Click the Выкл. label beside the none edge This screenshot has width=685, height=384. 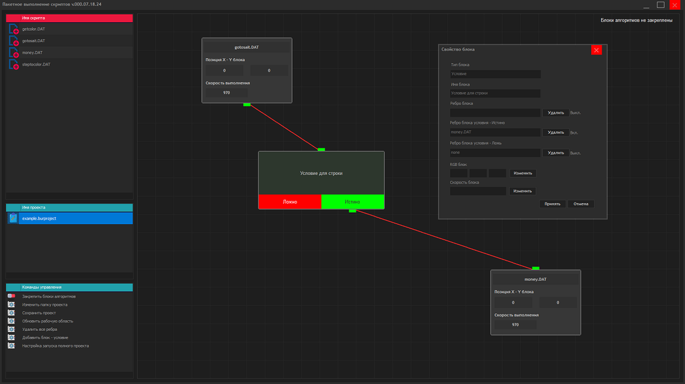click(x=575, y=153)
